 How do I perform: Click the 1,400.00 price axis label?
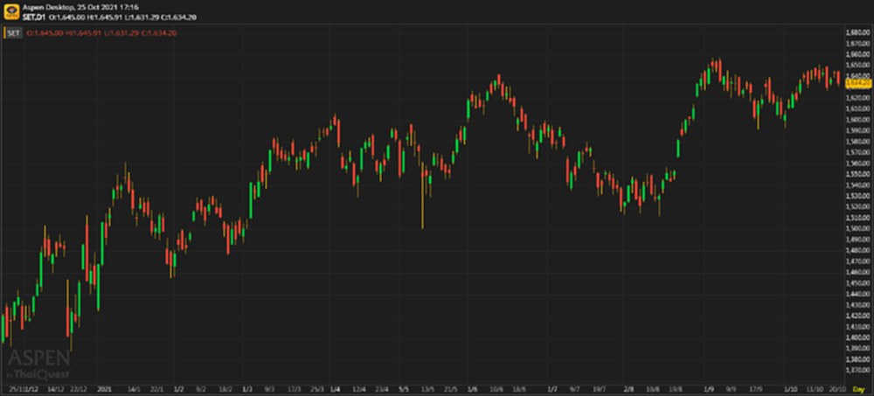[x=858, y=337]
